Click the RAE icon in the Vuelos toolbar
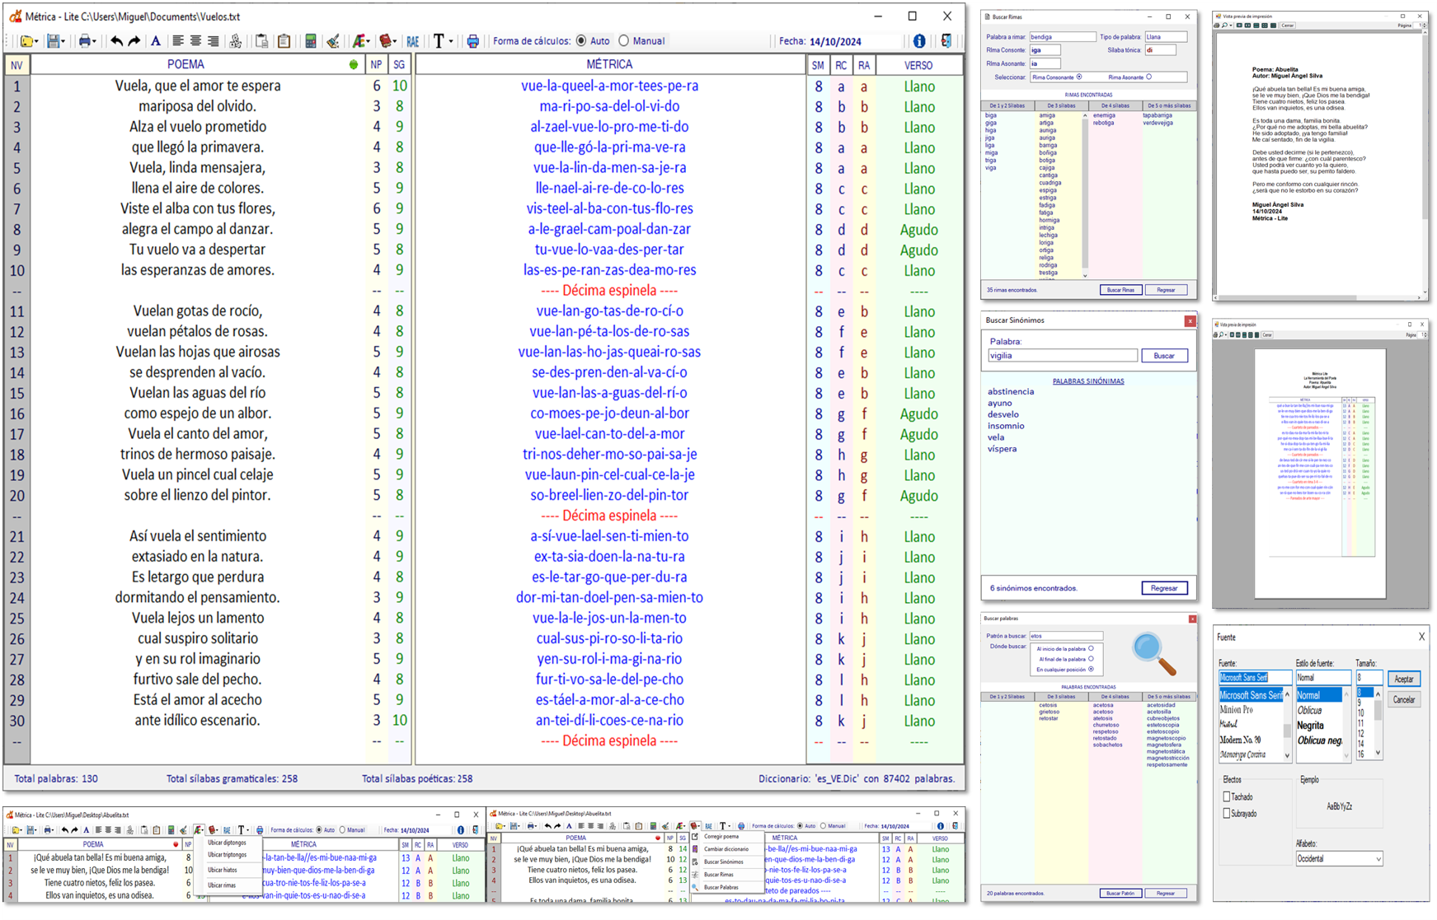Viewport: 1437px width, 920px height. [413, 41]
